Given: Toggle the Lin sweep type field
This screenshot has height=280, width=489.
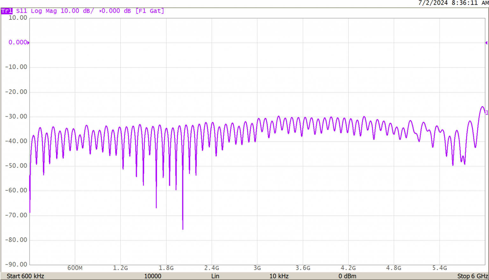Looking at the screenshot, I should [x=215, y=276].
